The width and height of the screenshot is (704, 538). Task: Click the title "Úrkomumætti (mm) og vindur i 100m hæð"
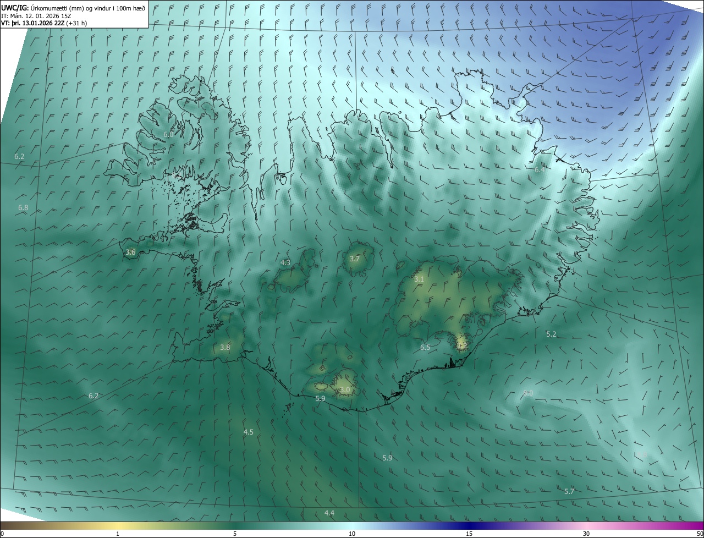pos(87,8)
